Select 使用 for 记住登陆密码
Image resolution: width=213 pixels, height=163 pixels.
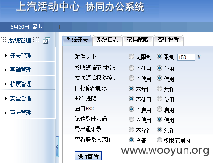pos(159,119)
